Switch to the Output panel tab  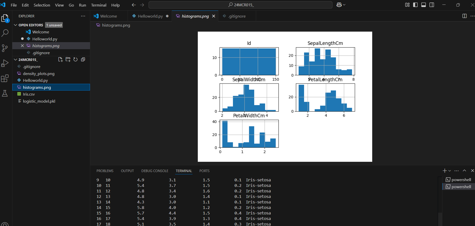coord(127,171)
